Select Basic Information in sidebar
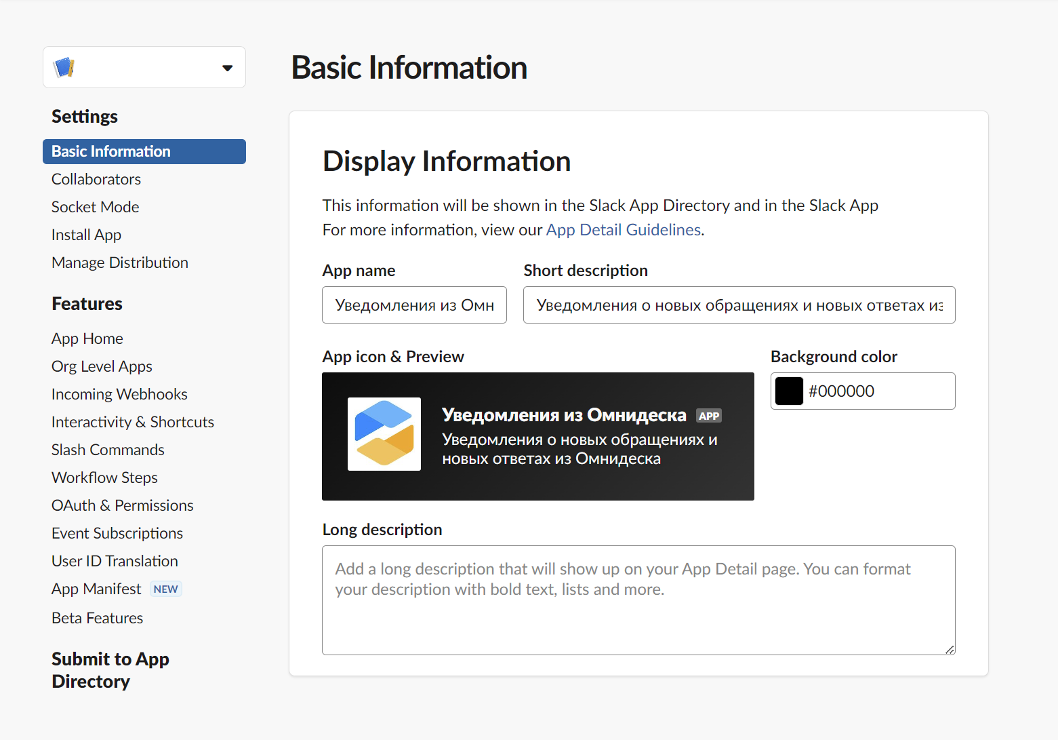Screen dimensions: 1058x740 [x=144, y=151]
